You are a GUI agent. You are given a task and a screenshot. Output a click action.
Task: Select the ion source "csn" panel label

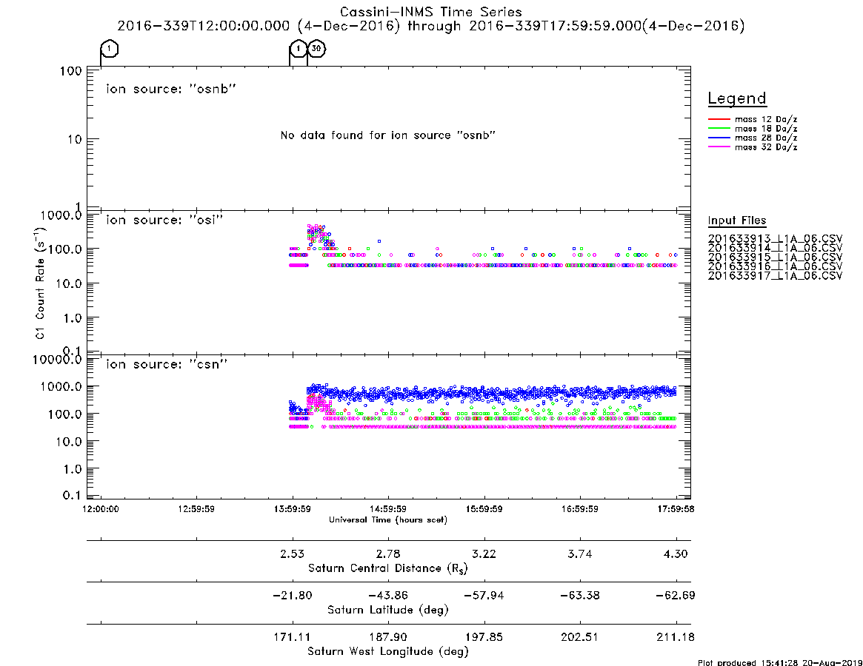pyautogui.click(x=167, y=364)
